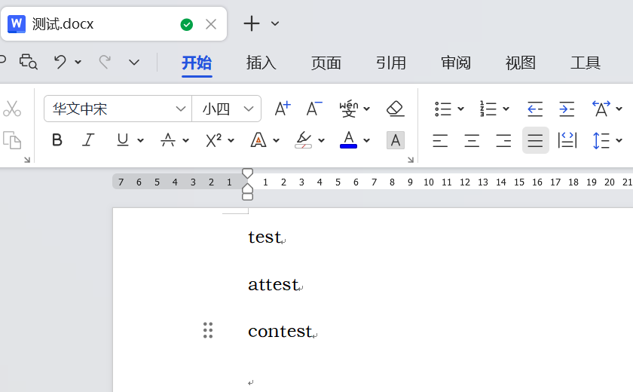
Task: Select justify text alignment button
Action: coord(535,140)
